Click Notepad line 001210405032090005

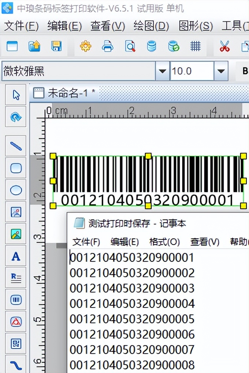coord(132,319)
